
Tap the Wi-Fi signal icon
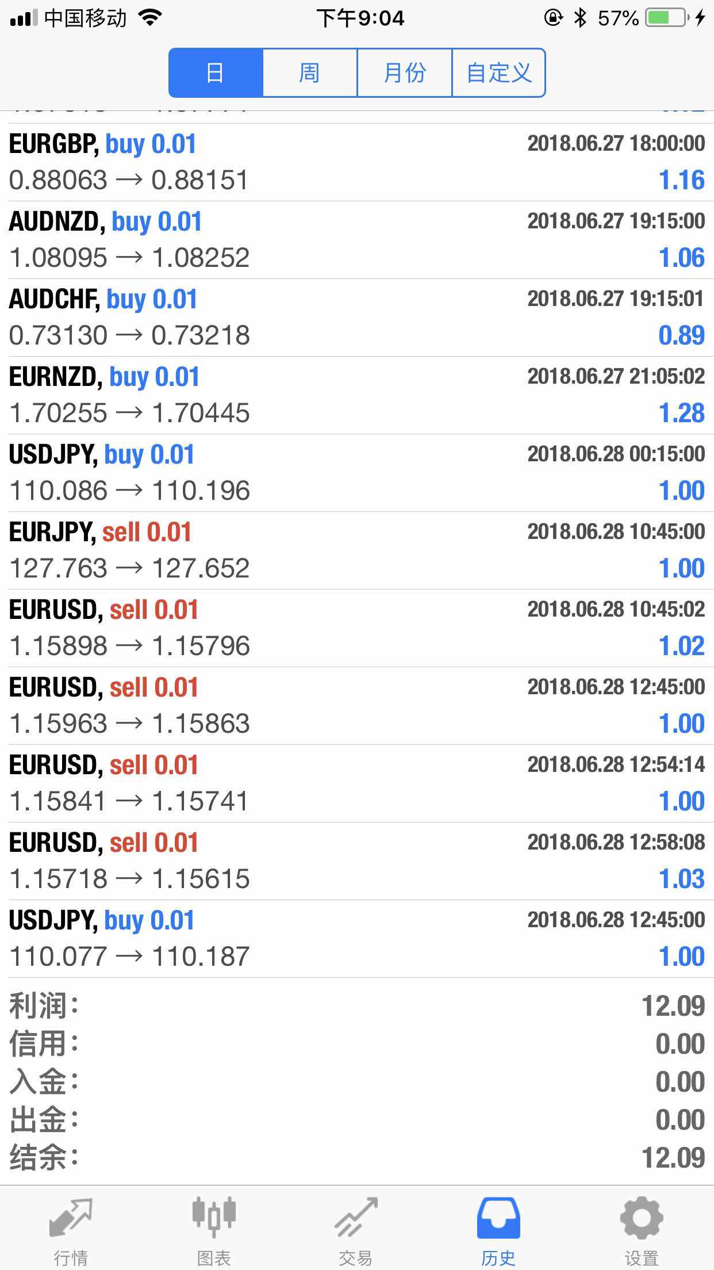coord(151,18)
